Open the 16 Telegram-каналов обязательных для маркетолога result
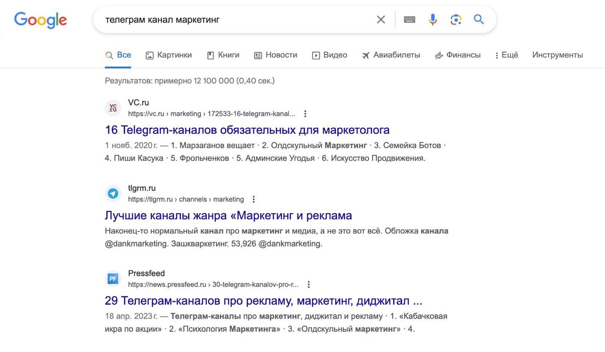The width and height of the screenshot is (605, 352). [x=247, y=130]
